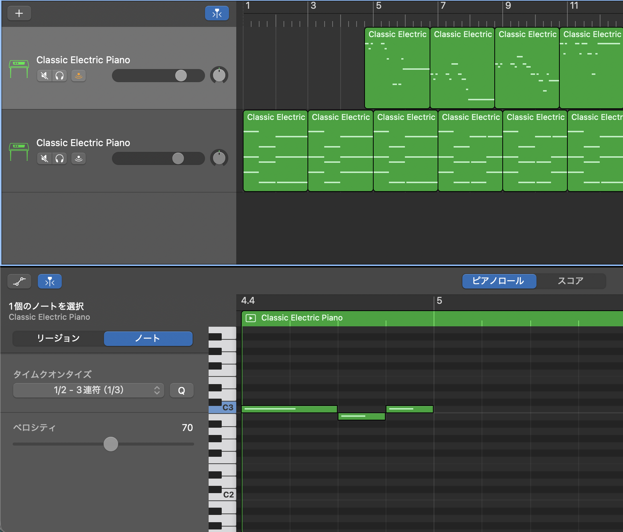Screen dimensions: 623x532
Task: Click the automation curve button in the editor
Action: pos(19,282)
